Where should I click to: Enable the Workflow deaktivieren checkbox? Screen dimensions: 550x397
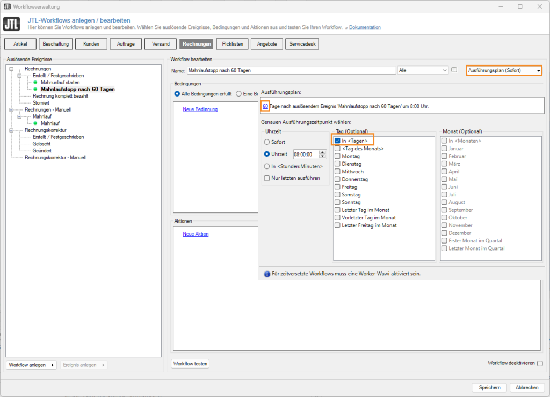click(x=539, y=363)
